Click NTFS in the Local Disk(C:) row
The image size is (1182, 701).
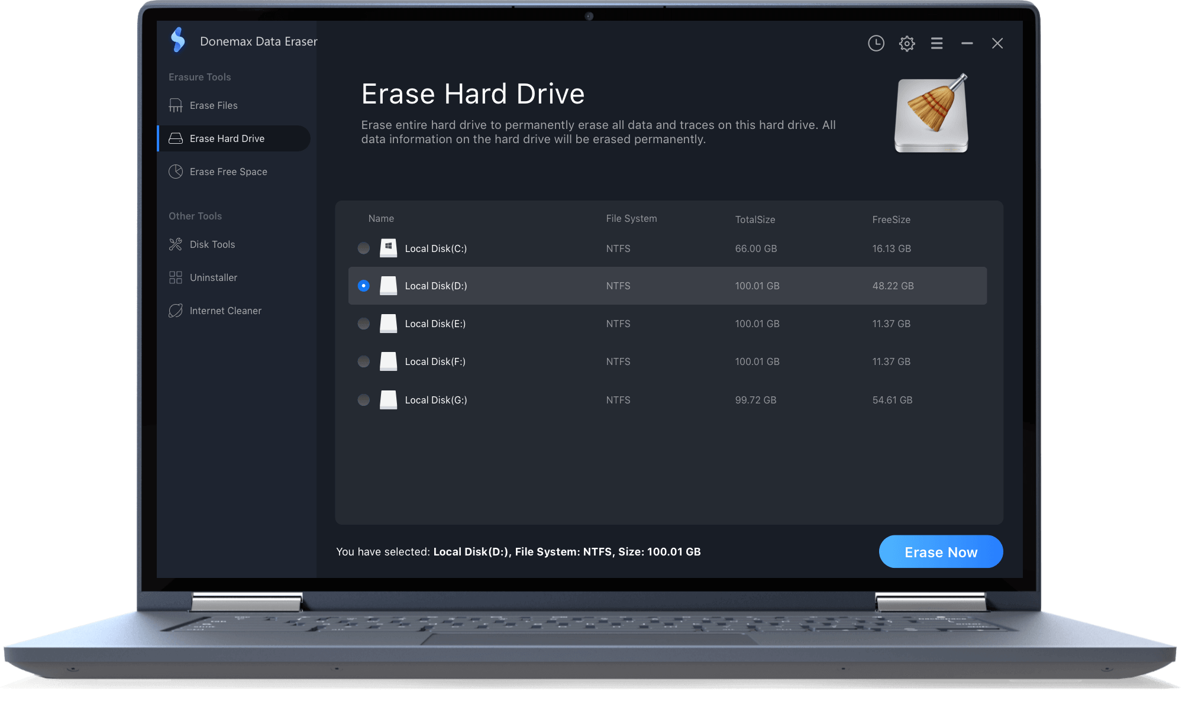click(618, 248)
